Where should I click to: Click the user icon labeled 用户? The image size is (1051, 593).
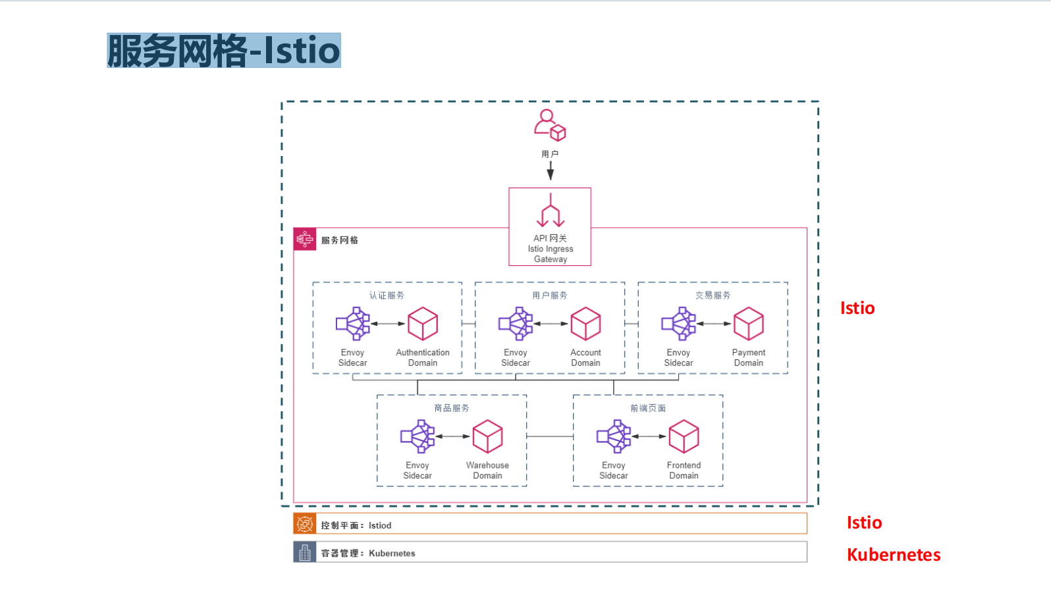coord(550,125)
